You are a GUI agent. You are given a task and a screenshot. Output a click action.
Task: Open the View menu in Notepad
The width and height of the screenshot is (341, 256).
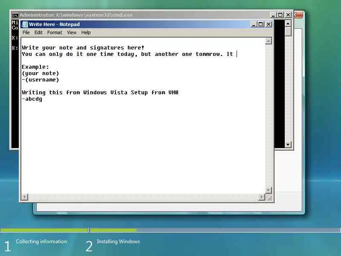point(72,32)
